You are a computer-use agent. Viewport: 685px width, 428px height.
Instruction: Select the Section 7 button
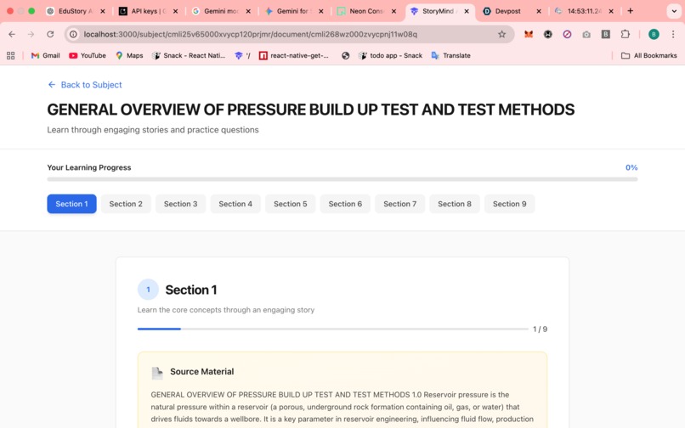coord(399,204)
